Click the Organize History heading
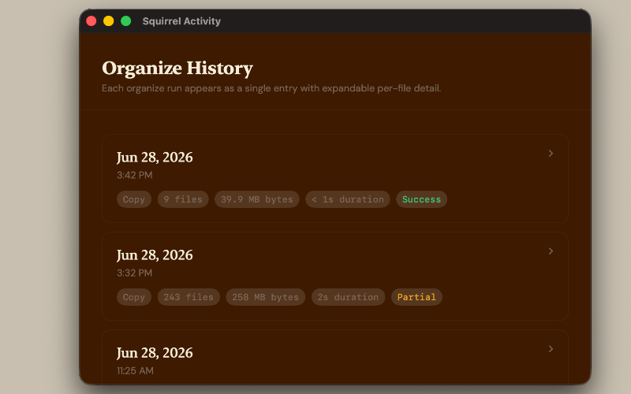 177,68
